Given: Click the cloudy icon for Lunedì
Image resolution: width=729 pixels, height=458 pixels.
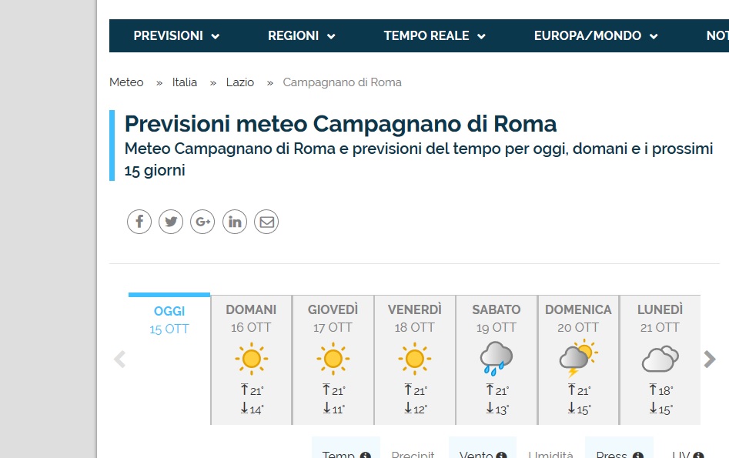Looking at the screenshot, I should pos(660,359).
